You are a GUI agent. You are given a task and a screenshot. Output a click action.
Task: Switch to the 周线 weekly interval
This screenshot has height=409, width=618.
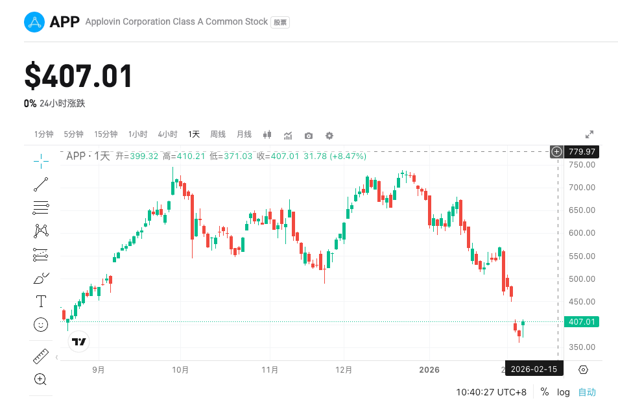(x=218, y=134)
